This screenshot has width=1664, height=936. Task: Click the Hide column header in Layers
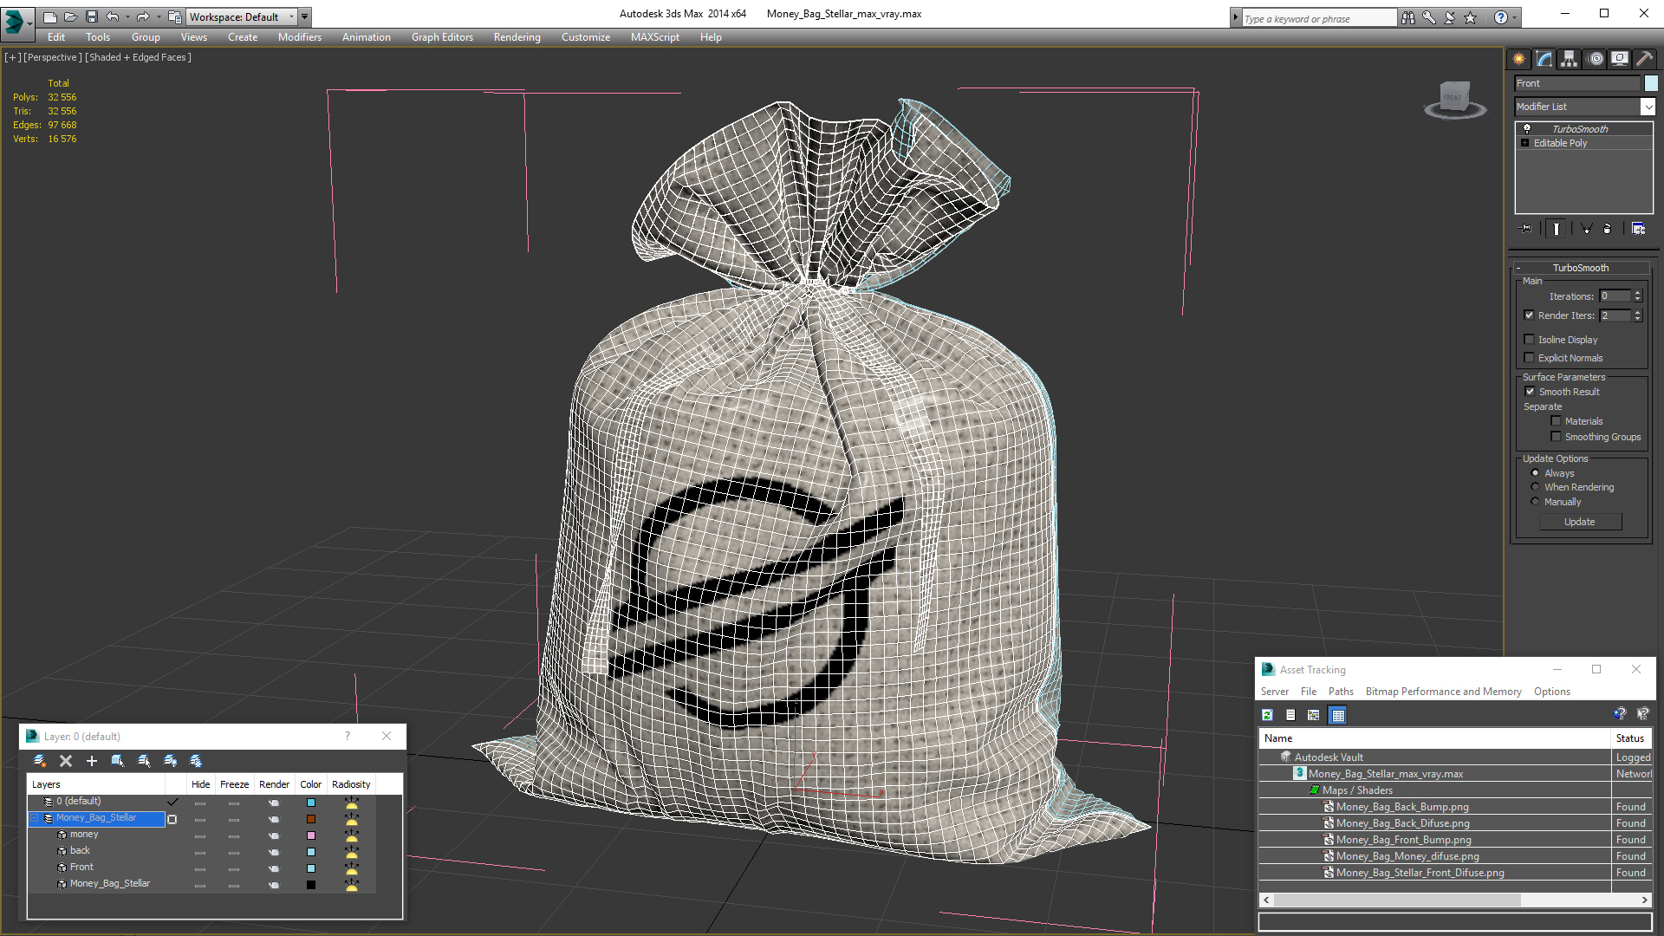pyautogui.click(x=200, y=784)
